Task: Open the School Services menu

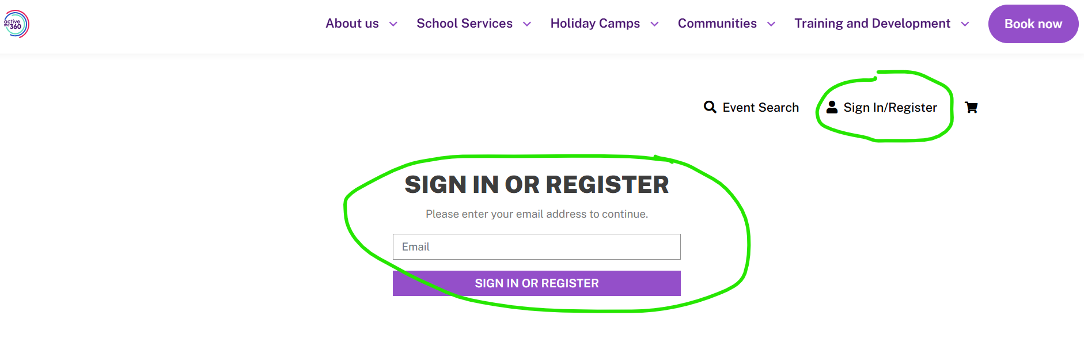Action: pyautogui.click(x=464, y=24)
